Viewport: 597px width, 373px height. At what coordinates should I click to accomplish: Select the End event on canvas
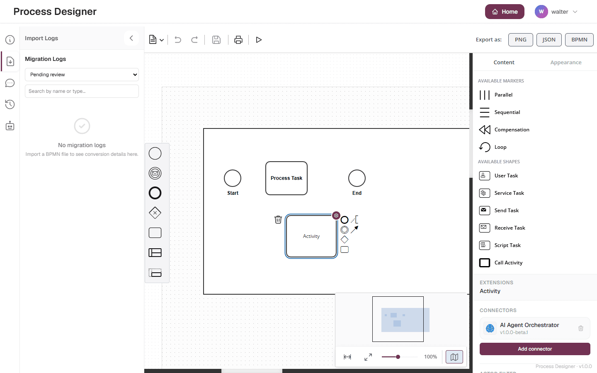pyautogui.click(x=357, y=178)
